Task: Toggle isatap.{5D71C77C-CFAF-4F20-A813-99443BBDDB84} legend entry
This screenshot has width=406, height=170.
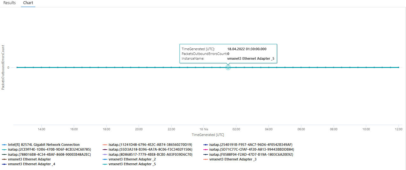Action: tap(249, 149)
